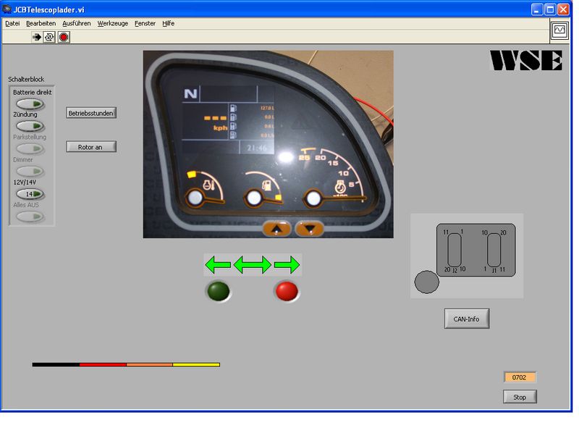
Task: Maximize the JCBTelescoplader.vi window
Action: (x=550, y=9)
